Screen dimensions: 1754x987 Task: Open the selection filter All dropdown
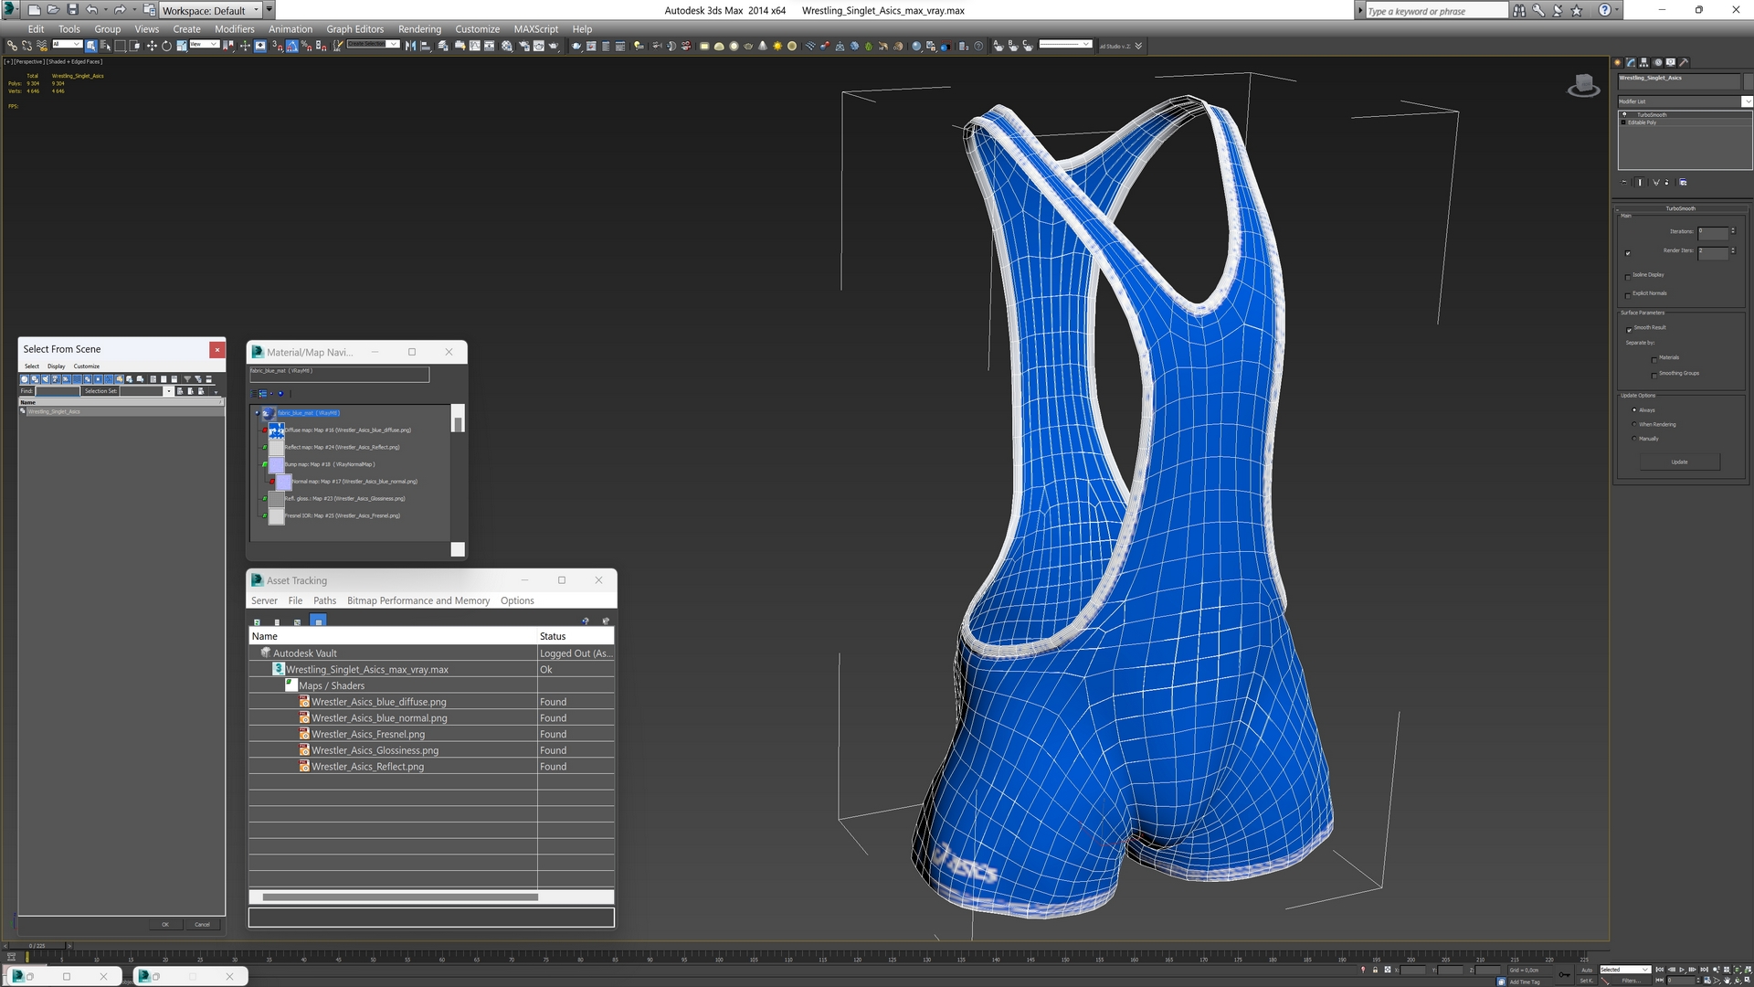click(67, 44)
